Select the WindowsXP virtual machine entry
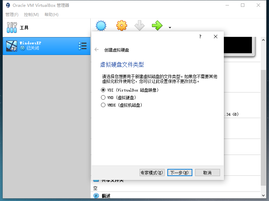Viewport: 269px width, 201px height. pyautogui.click(x=47, y=46)
